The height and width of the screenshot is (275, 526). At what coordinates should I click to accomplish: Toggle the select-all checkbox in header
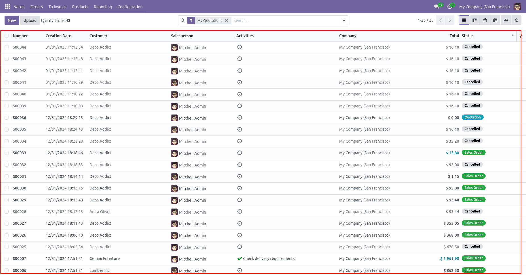pyautogui.click(x=7, y=36)
